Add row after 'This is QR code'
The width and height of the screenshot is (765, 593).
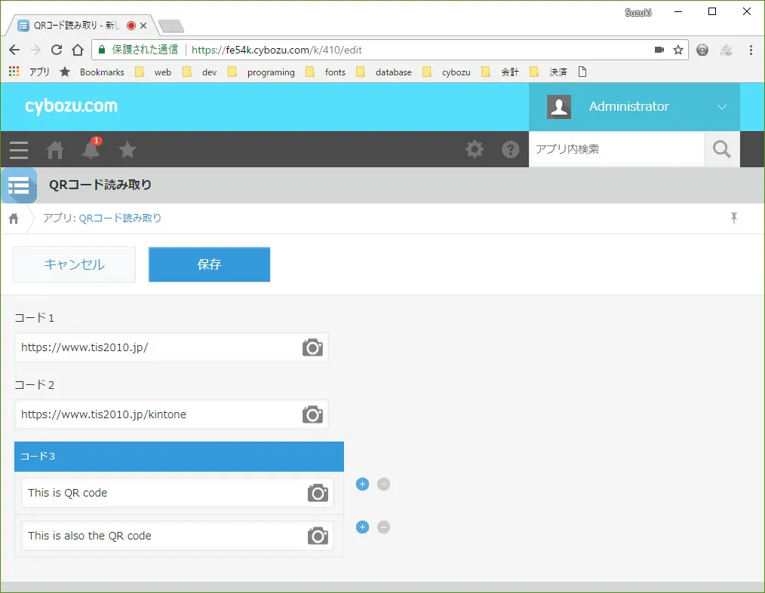362,484
